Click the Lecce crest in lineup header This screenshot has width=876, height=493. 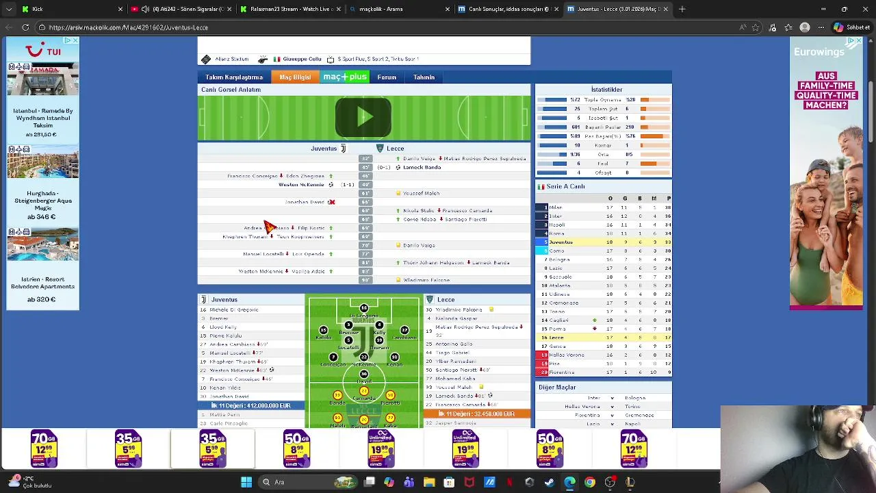pos(429,299)
